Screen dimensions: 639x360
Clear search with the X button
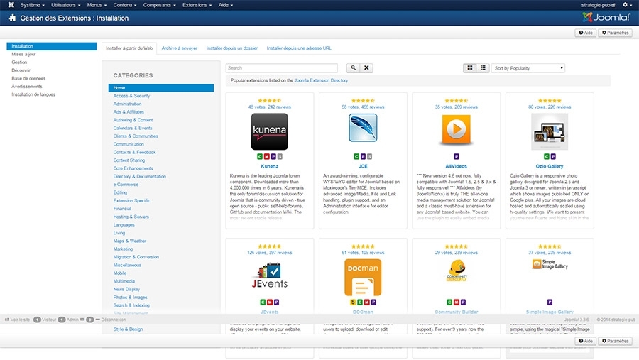coord(366,67)
